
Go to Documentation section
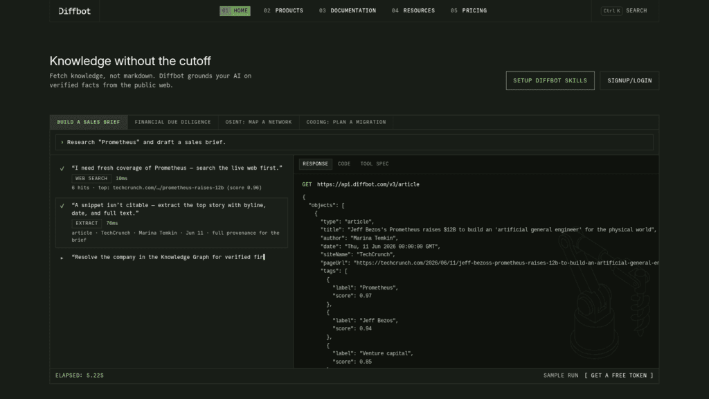pyautogui.click(x=348, y=11)
